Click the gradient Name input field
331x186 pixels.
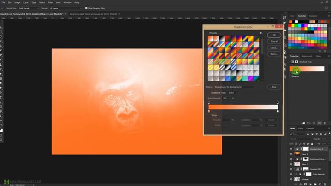pyautogui.click(x=234, y=87)
